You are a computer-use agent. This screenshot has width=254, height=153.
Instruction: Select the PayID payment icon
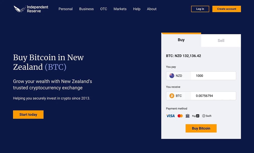(196, 116)
